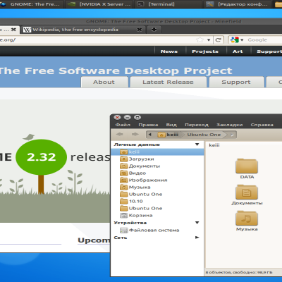Click the keiii path bar button

168,135
